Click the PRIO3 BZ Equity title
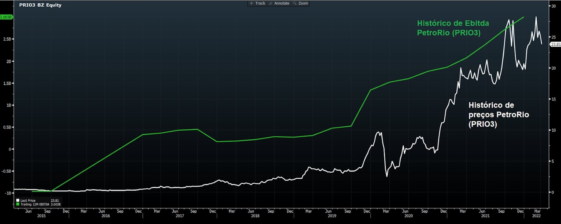Viewport: 561px width, 224px height. click(x=40, y=5)
